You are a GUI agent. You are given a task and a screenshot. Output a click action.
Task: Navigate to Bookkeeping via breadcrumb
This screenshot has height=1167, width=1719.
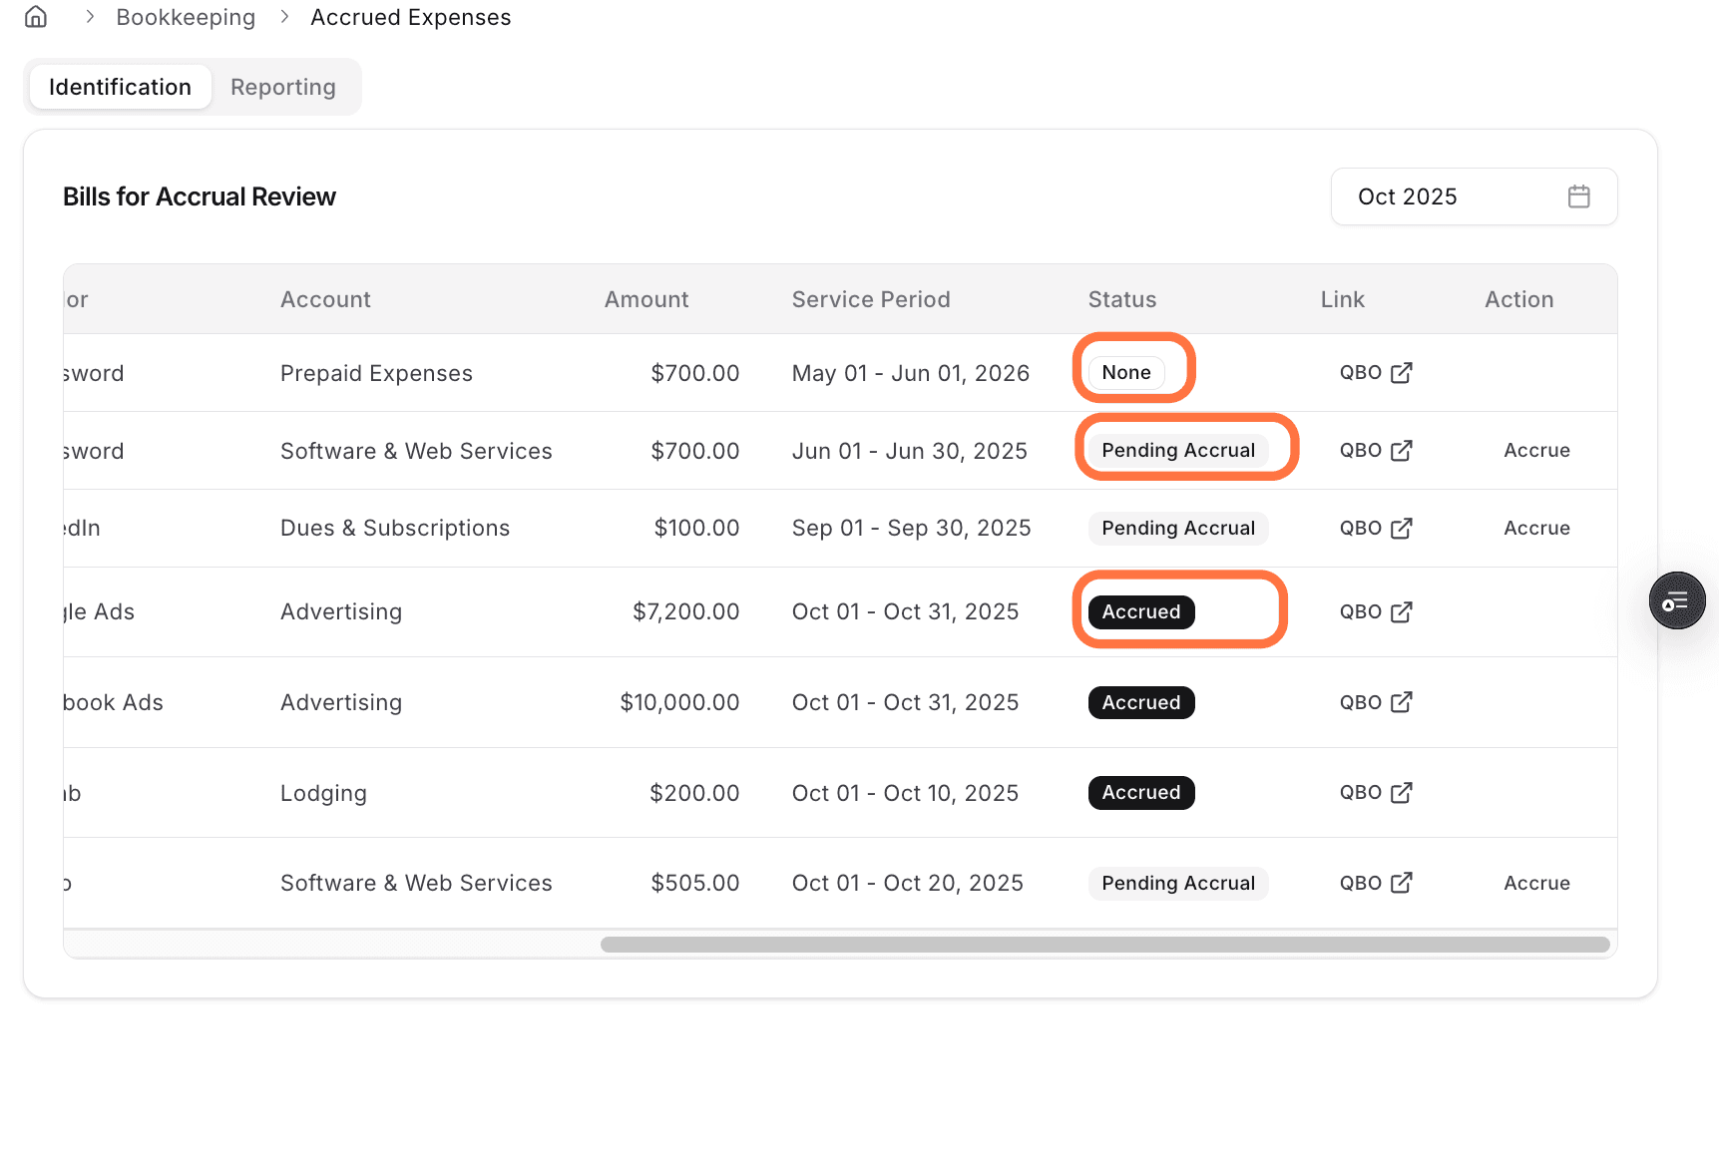pos(186,16)
